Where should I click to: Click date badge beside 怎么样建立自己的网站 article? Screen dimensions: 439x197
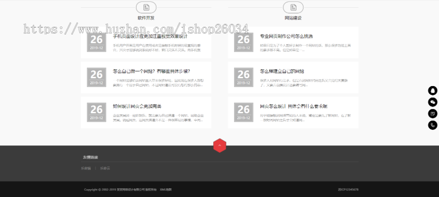coord(243,77)
